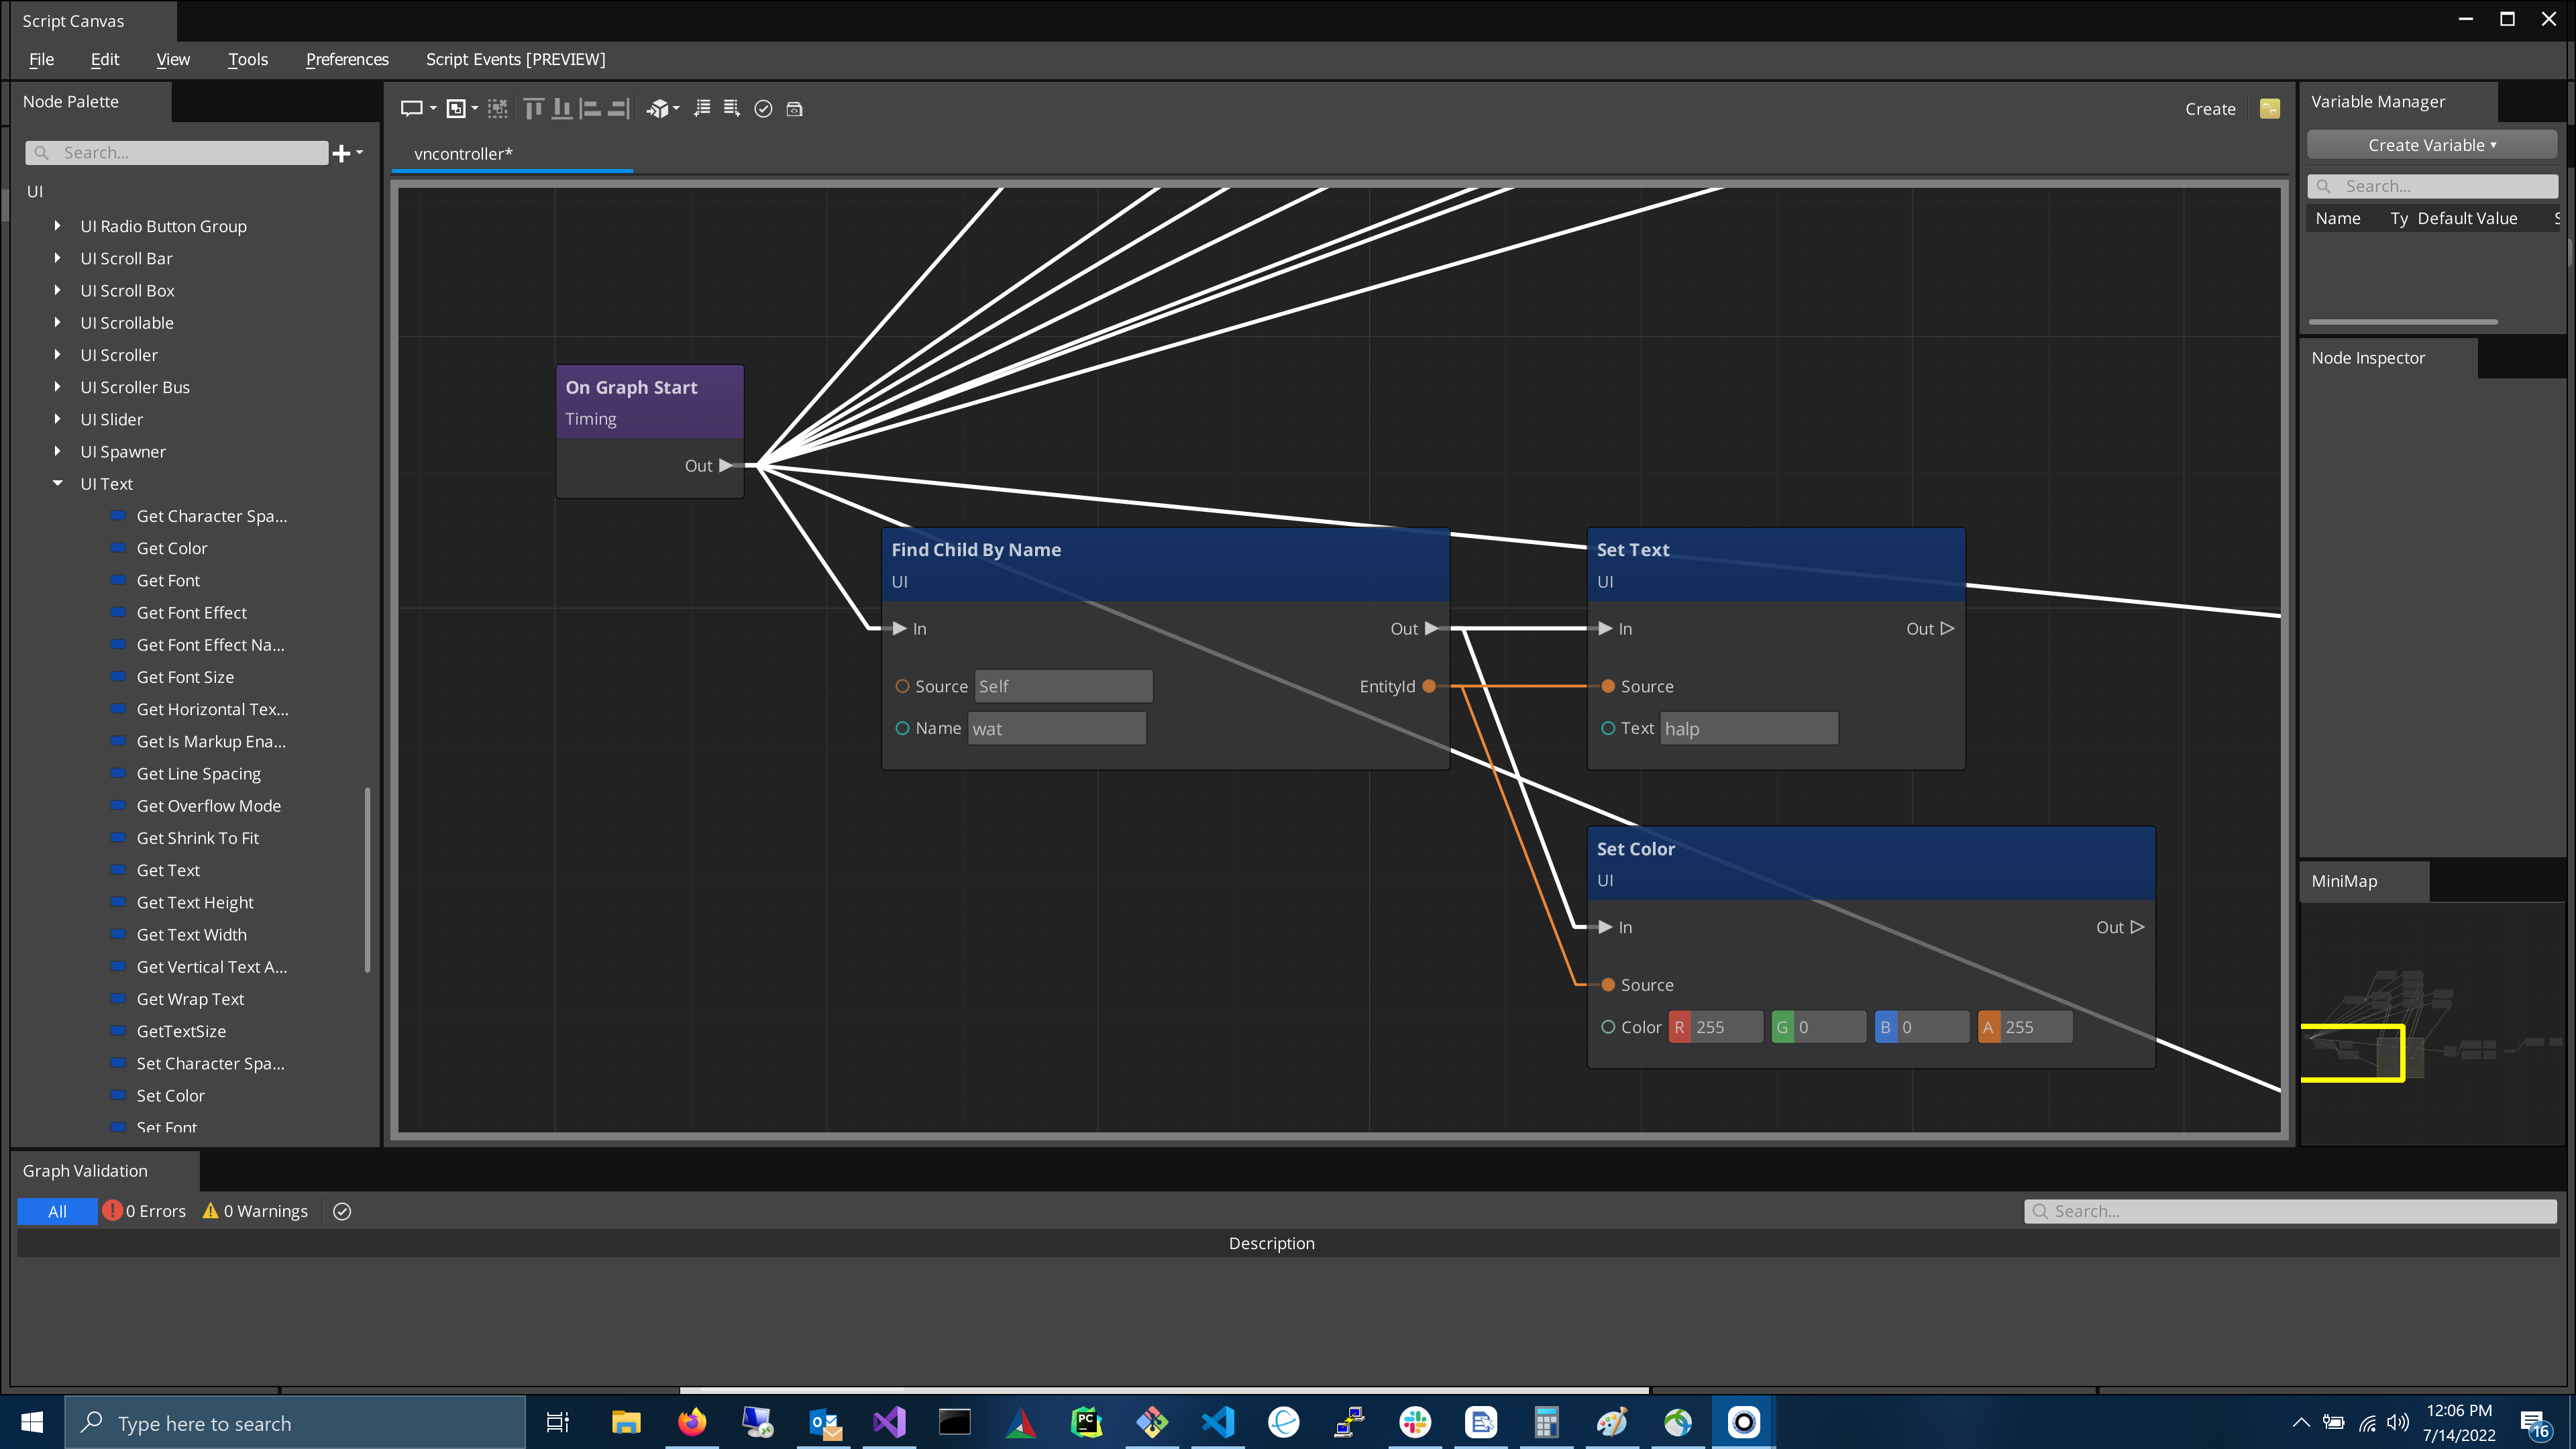Select the All validation filter
This screenshot has width=2576, height=1449.
coord(57,1211)
